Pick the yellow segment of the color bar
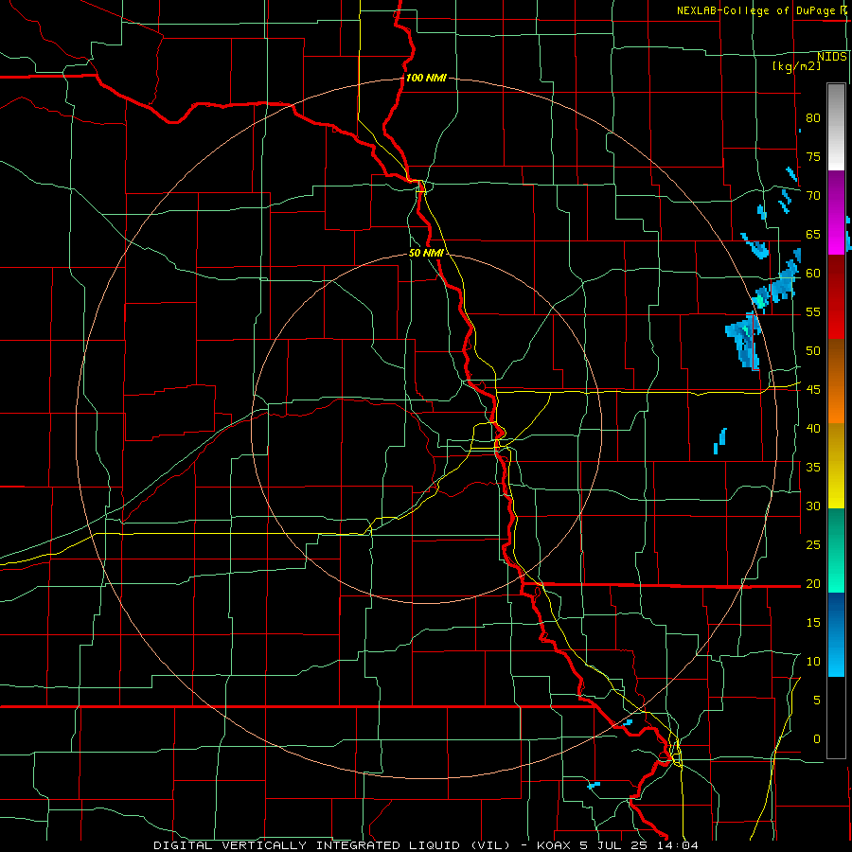The width and height of the screenshot is (852, 852). [836, 466]
